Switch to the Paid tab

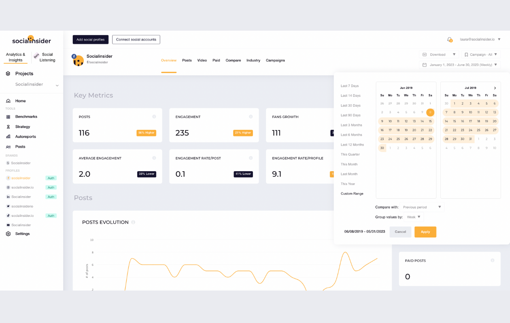point(216,61)
